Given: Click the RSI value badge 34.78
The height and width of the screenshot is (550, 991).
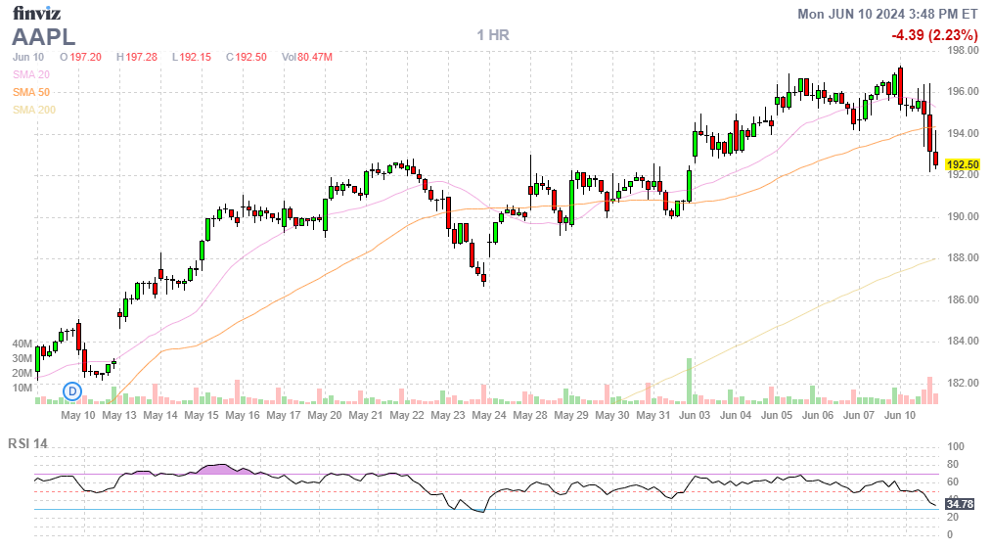Looking at the screenshot, I should click(963, 504).
